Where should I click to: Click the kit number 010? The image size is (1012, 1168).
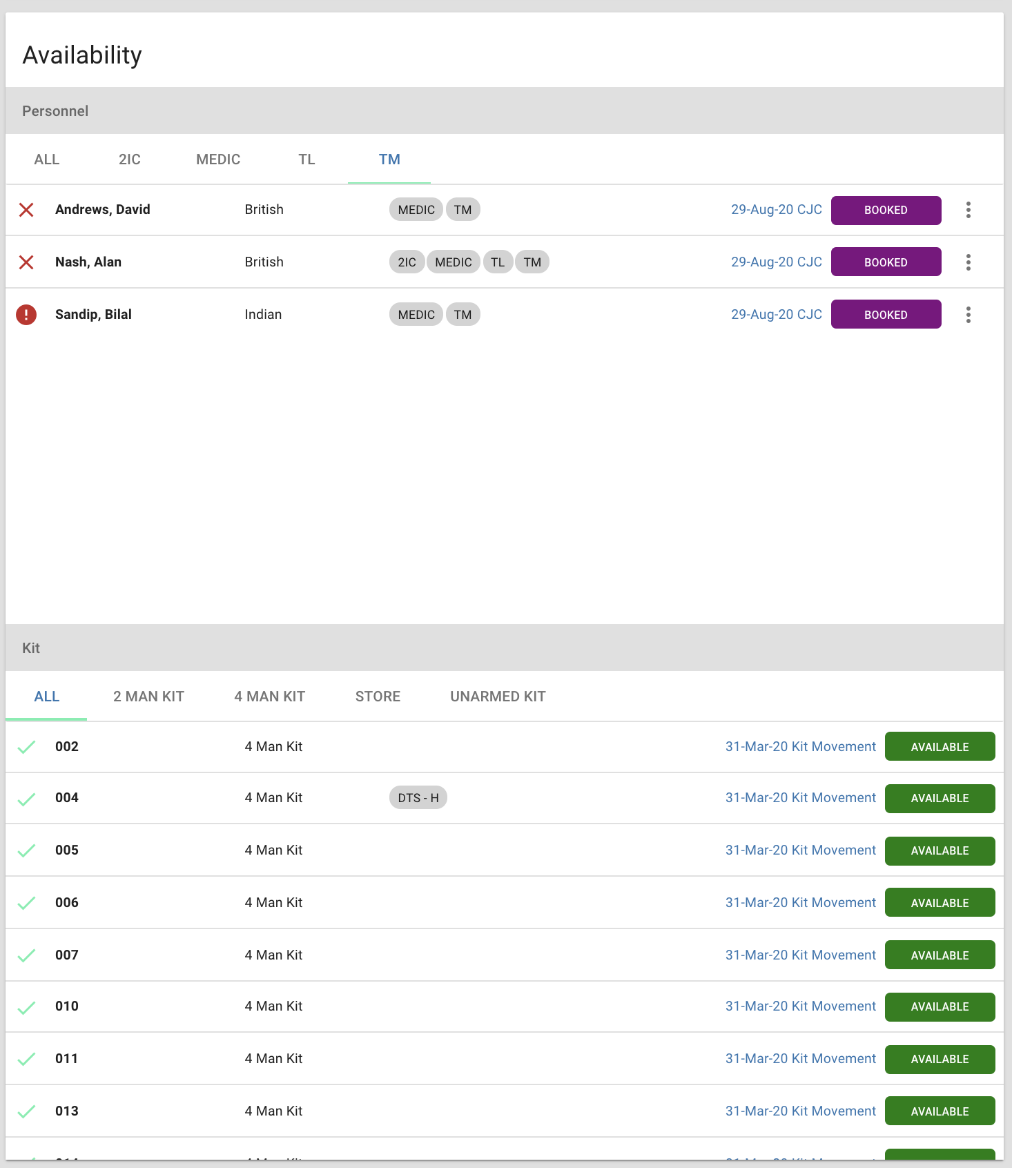tap(67, 1006)
